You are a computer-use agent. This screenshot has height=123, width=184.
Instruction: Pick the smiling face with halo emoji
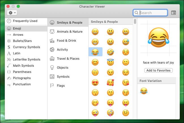[x=110, y=62]
